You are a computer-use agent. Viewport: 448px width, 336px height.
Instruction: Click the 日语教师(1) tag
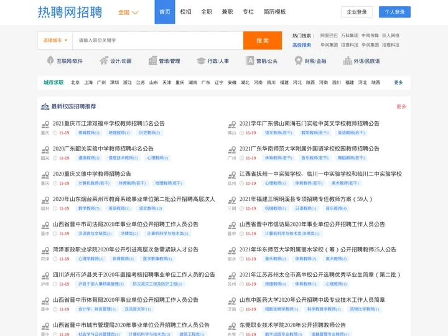[x=306, y=208]
